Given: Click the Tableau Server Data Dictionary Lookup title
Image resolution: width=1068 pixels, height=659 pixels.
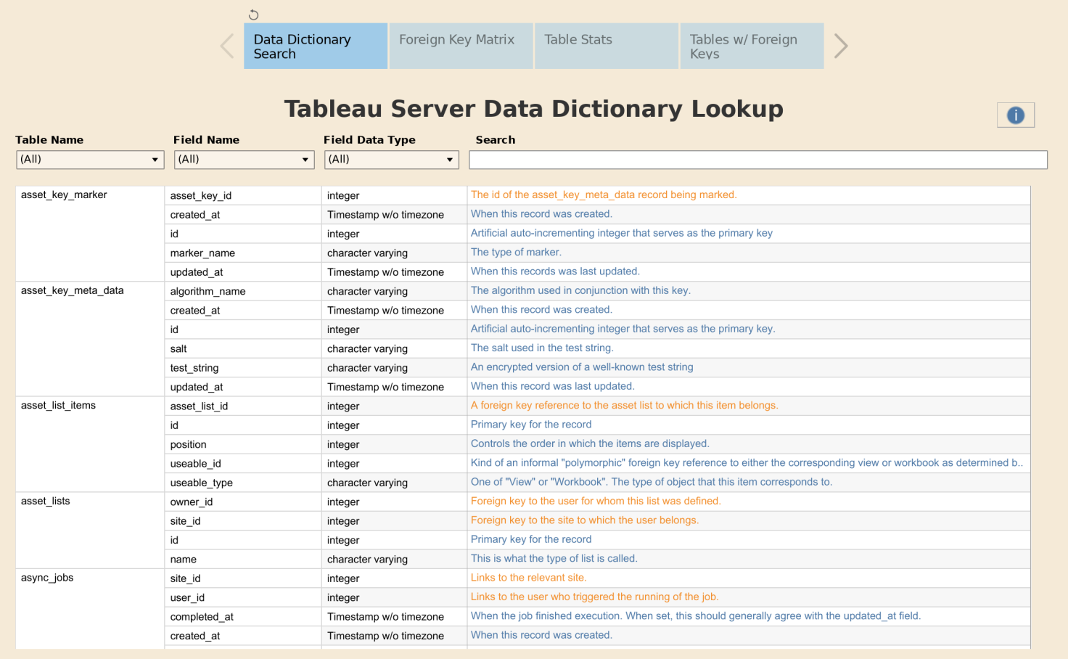Looking at the screenshot, I should coord(534,109).
